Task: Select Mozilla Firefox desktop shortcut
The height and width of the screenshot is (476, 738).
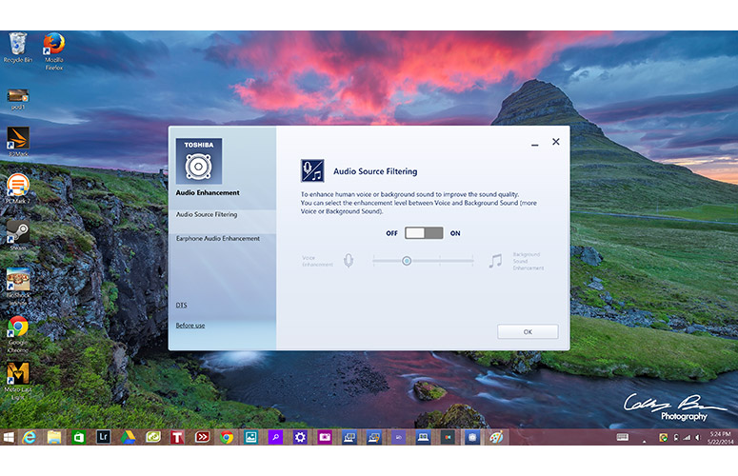Action: (54, 50)
